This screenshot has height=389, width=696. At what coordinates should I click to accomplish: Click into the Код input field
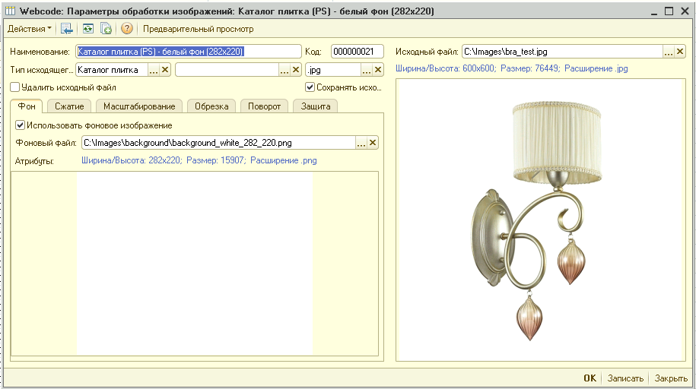pyautogui.click(x=357, y=52)
